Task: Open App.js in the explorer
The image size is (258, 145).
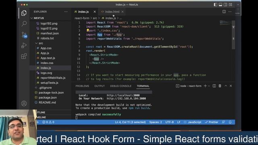Action: (45, 53)
